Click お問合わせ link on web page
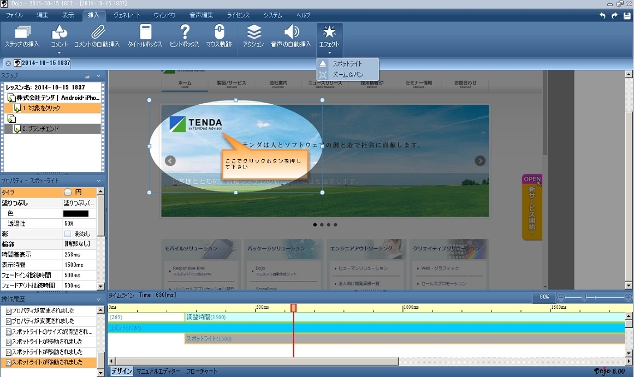The image size is (634, 377). pyautogui.click(x=465, y=83)
